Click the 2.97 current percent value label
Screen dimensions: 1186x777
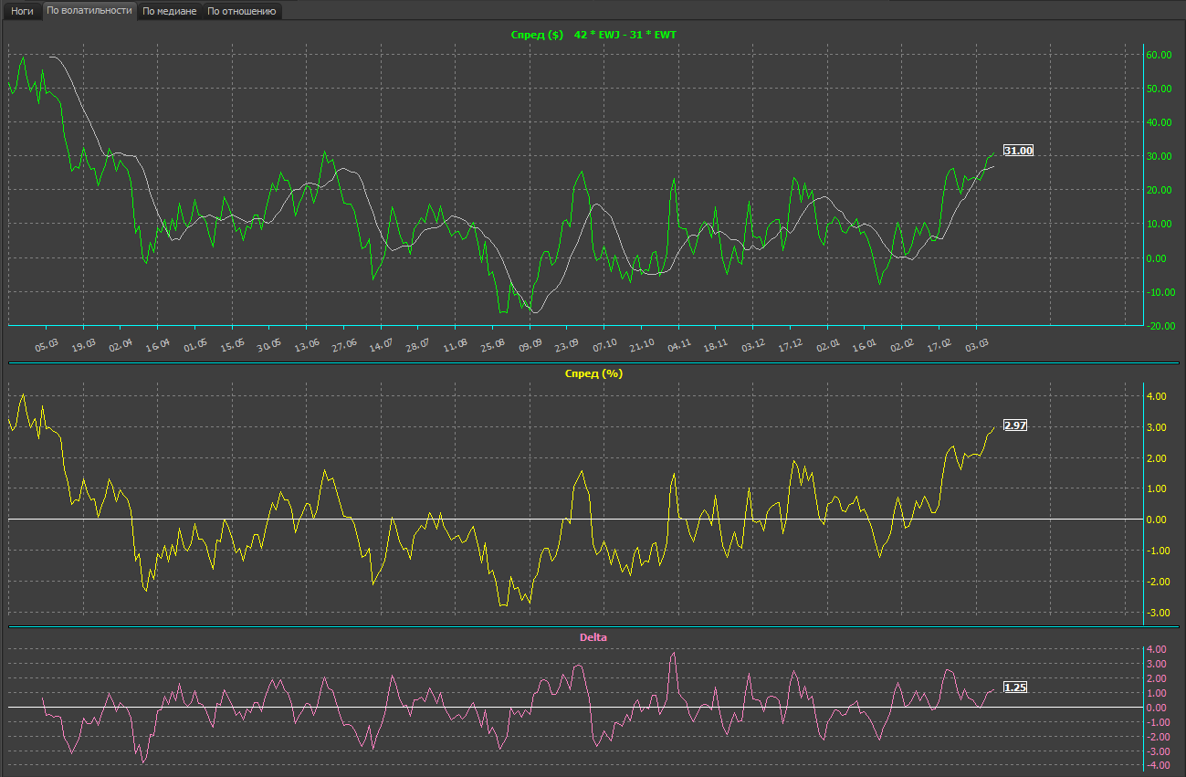[x=1015, y=425]
